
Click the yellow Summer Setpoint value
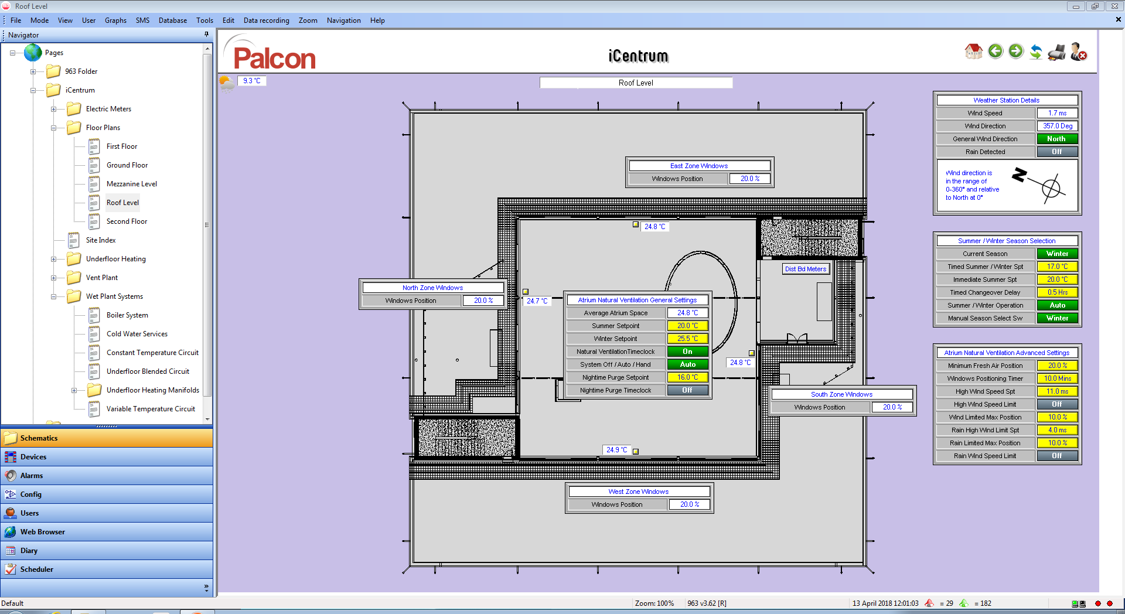click(x=687, y=326)
